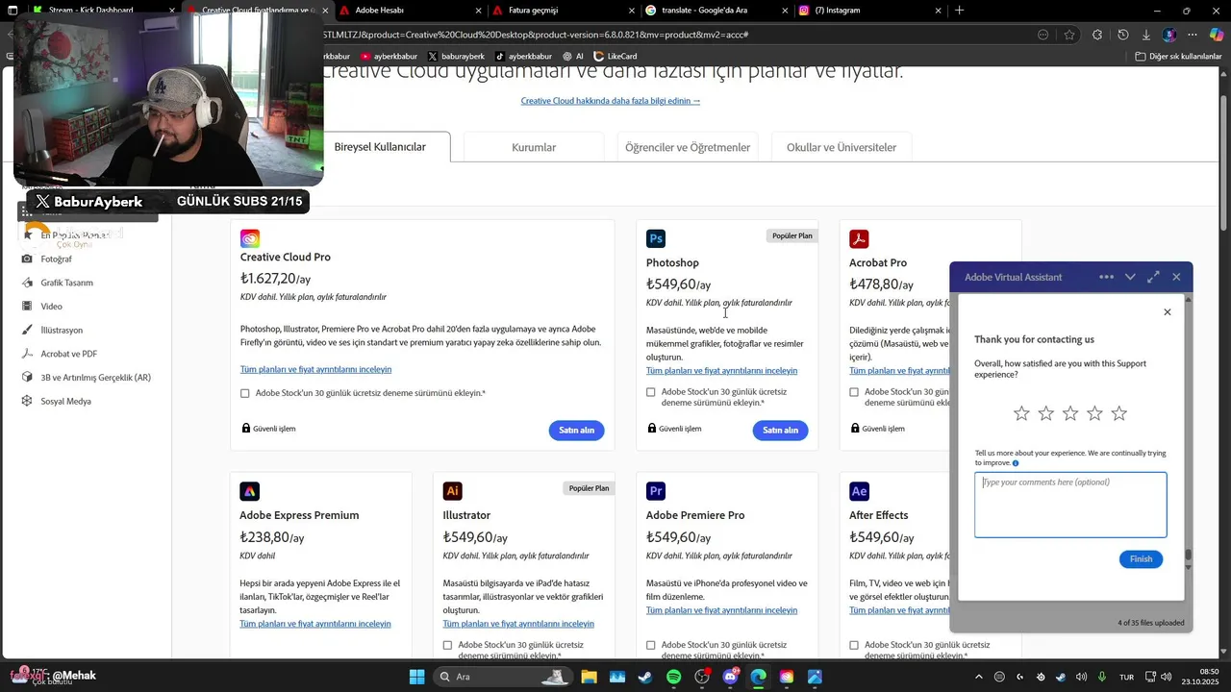Click the info icon beside improve text
This screenshot has width=1231, height=692.
pyautogui.click(x=1016, y=463)
